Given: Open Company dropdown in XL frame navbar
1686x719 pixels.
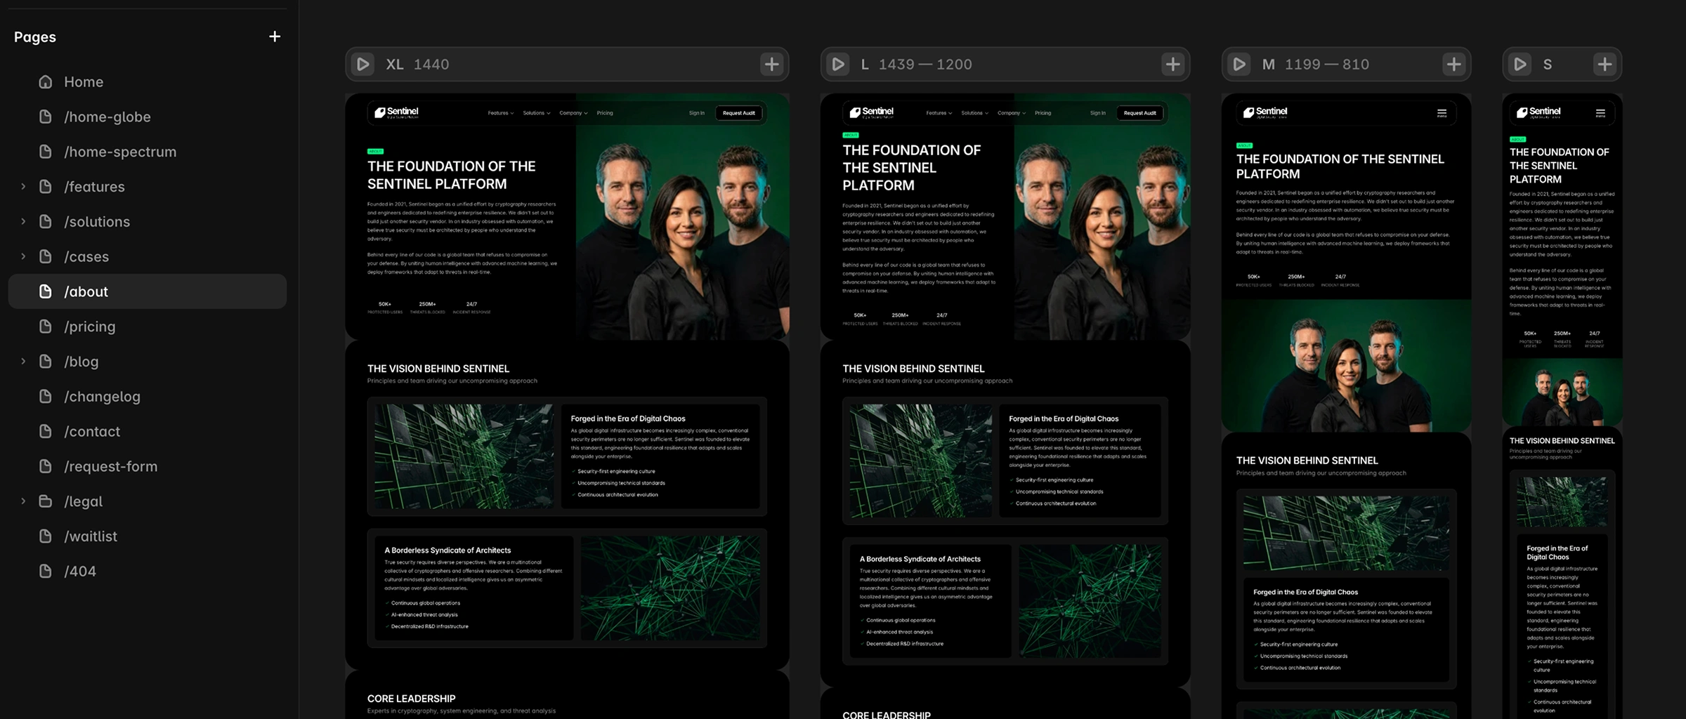Looking at the screenshot, I should coord(573,113).
